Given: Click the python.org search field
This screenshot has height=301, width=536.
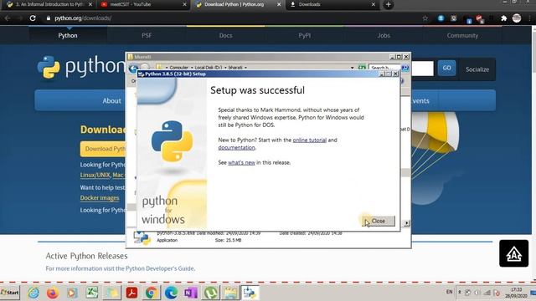Looking at the screenshot, I should (x=422, y=69).
